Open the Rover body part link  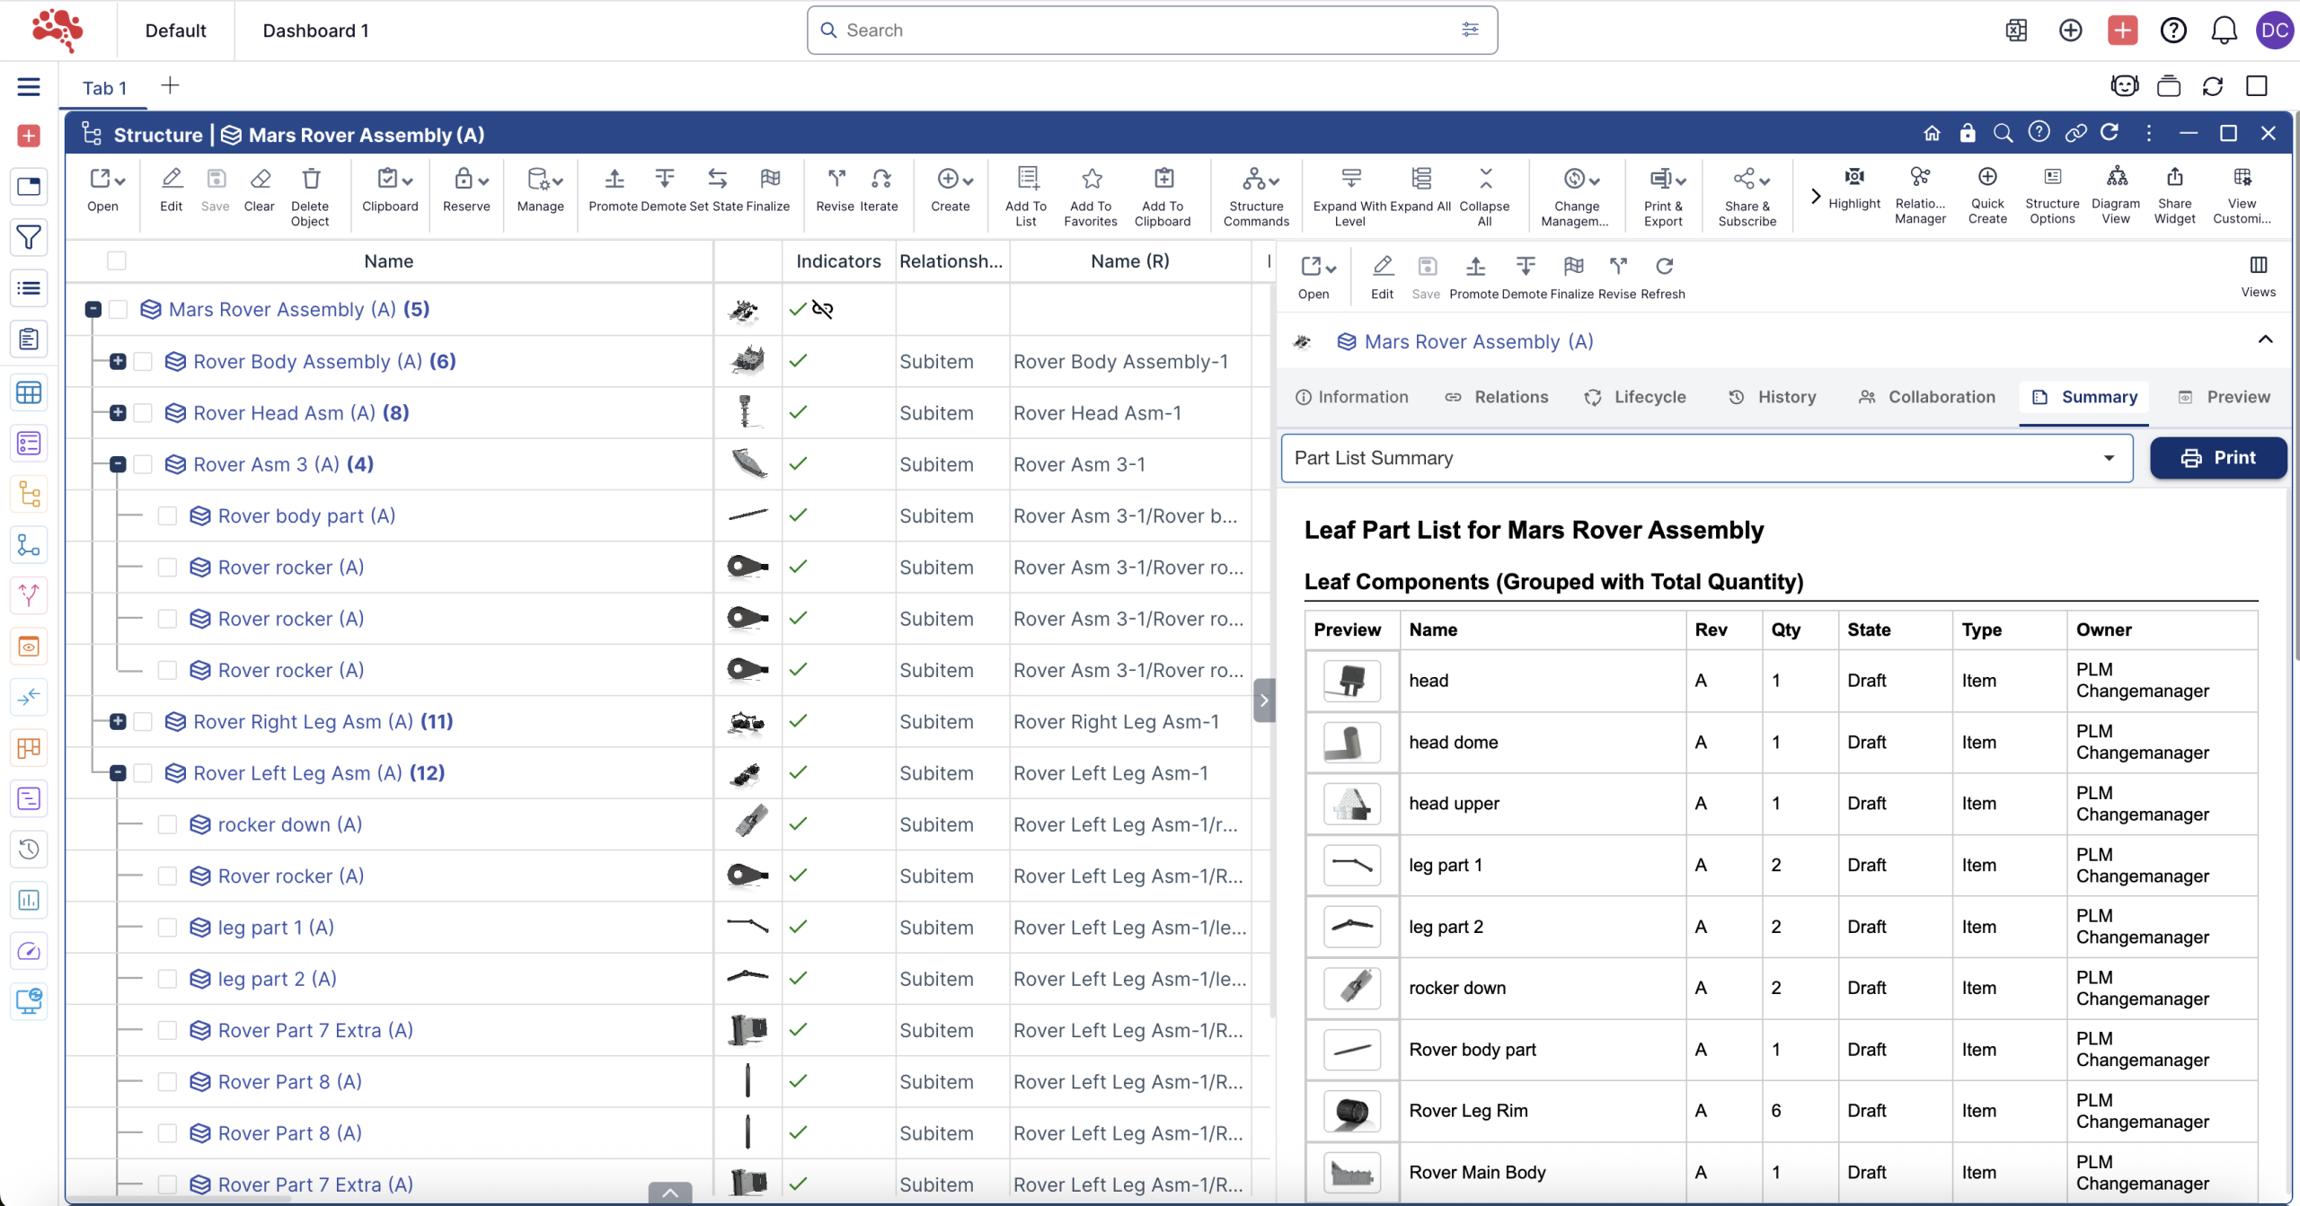click(x=306, y=515)
